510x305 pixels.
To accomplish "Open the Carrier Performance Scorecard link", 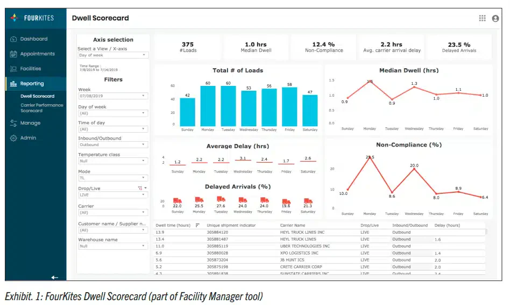I will tap(41, 108).
